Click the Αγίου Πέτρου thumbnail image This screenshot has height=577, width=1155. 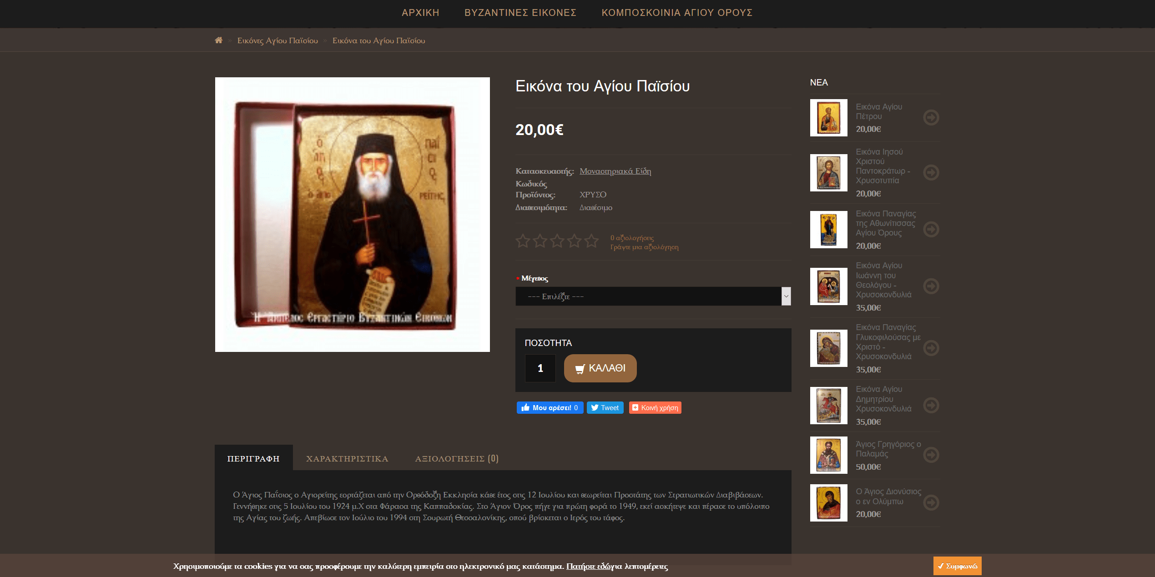pyautogui.click(x=829, y=118)
